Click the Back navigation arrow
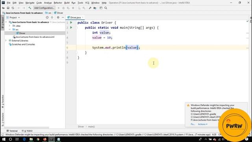 pyautogui.click(x=19, y=8)
